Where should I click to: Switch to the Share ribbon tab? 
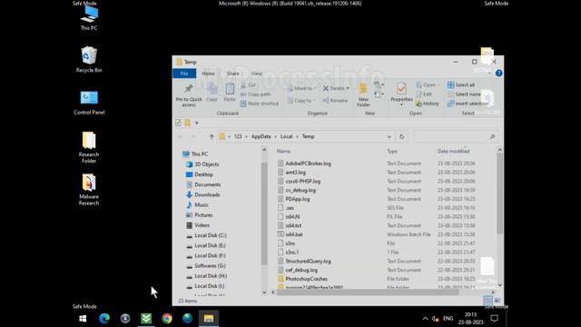click(232, 74)
